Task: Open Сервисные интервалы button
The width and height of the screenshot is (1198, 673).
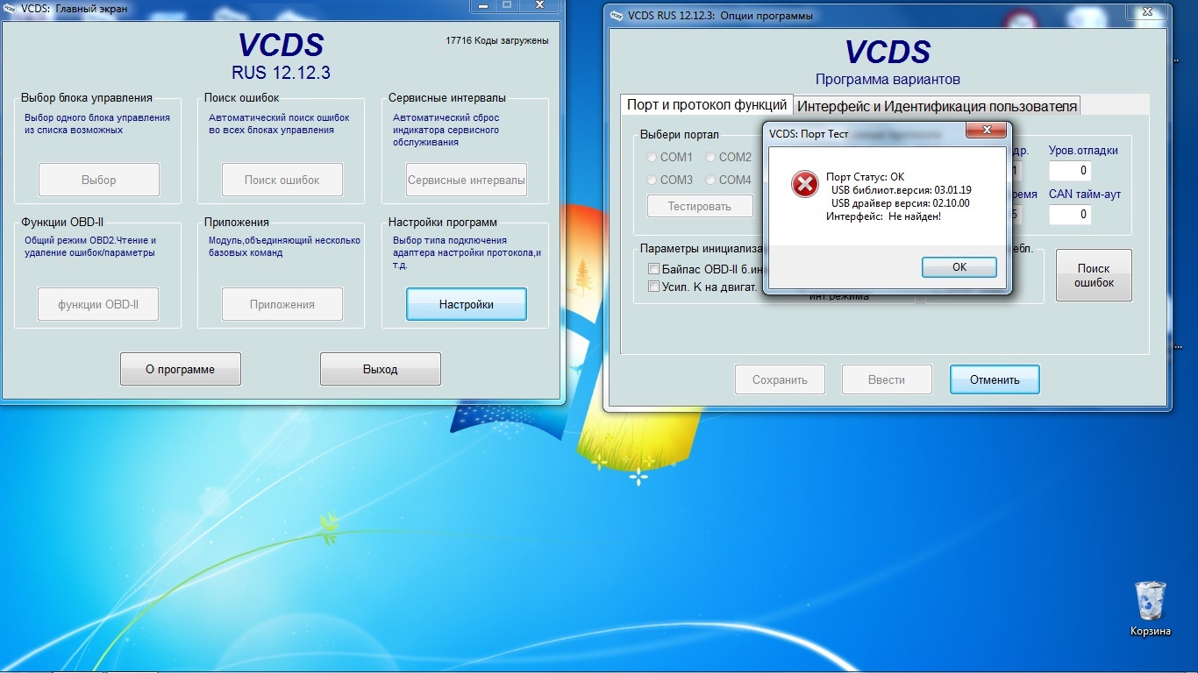Action: coord(467,180)
